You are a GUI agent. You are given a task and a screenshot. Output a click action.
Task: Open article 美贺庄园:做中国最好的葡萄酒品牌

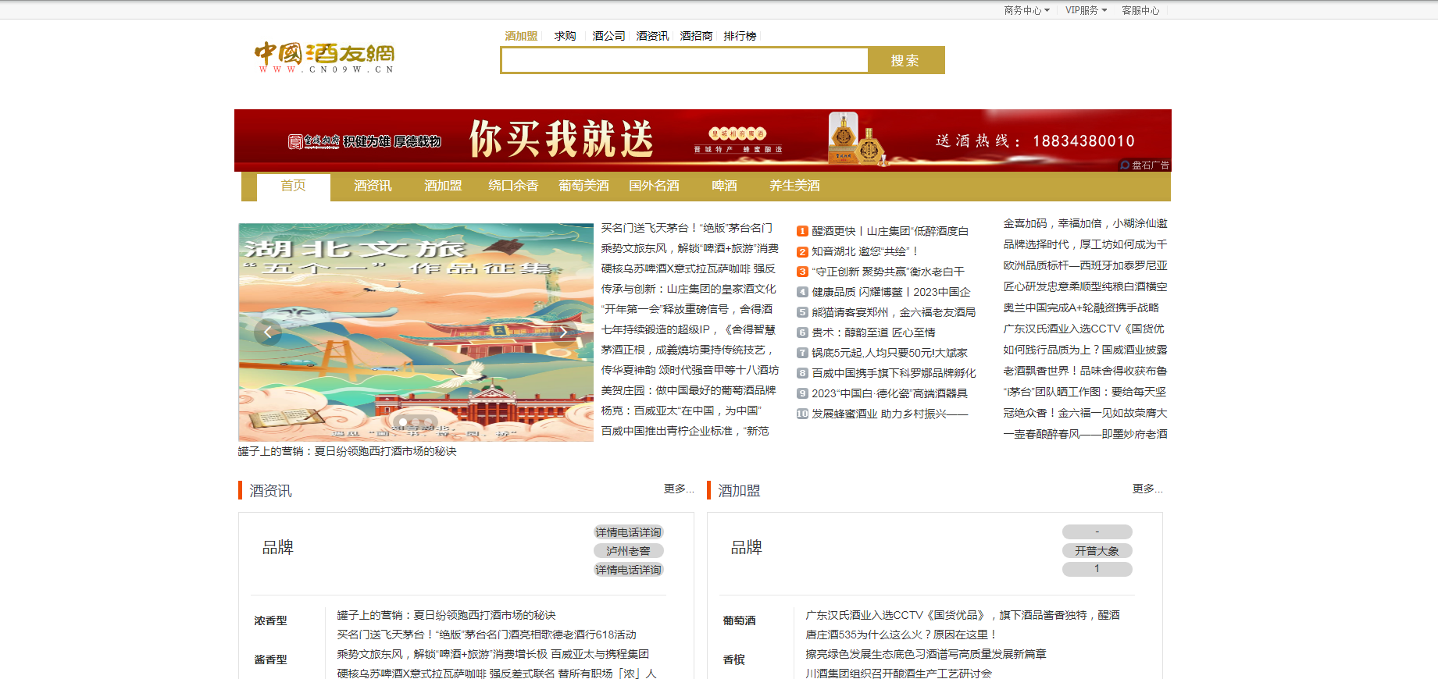coord(688,390)
